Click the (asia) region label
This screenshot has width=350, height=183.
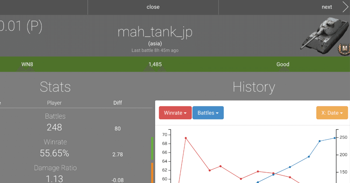pos(155,43)
